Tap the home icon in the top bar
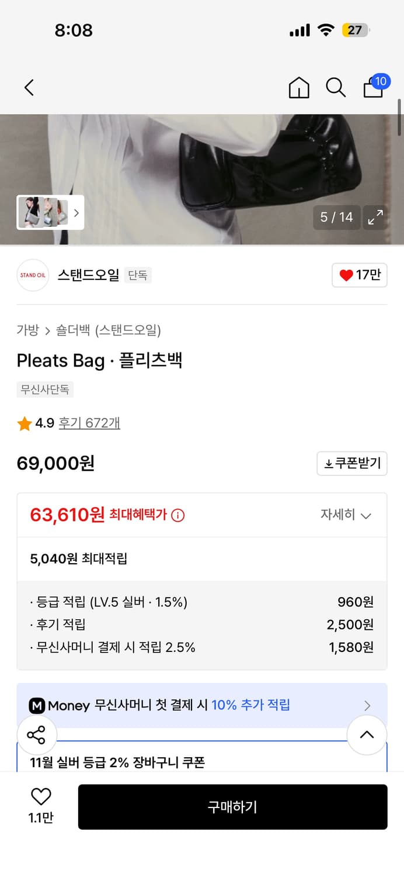The height and width of the screenshot is (877, 404). [298, 88]
